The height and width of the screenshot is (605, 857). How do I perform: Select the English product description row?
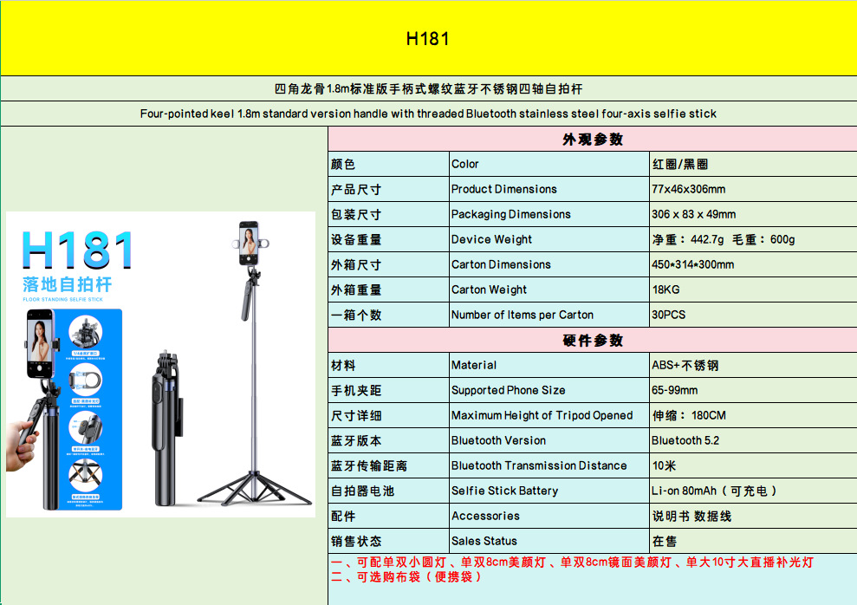point(428,114)
